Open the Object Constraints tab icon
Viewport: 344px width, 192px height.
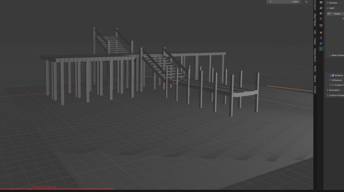click(321, 43)
